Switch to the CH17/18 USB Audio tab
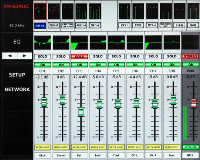Image resolution: width=200 pixels, height=160 pixels. pyautogui.click(x=67, y=25)
